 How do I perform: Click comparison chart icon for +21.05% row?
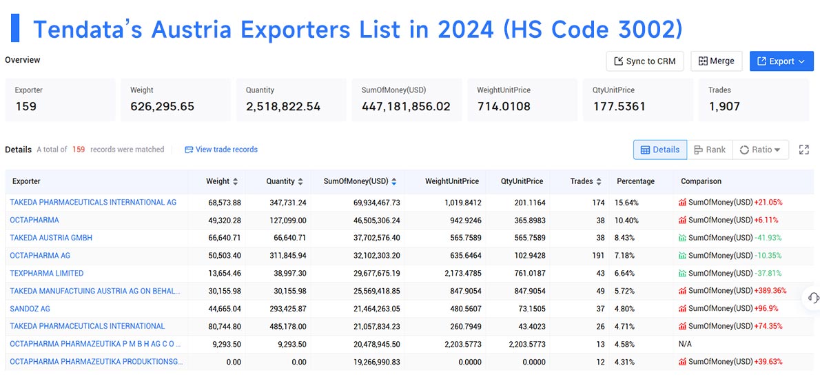(682, 202)
